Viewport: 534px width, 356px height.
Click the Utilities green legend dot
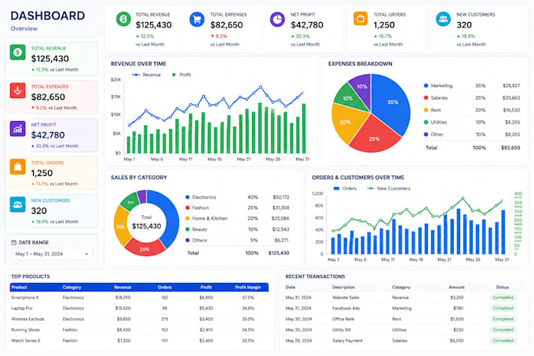coord(426,123)
